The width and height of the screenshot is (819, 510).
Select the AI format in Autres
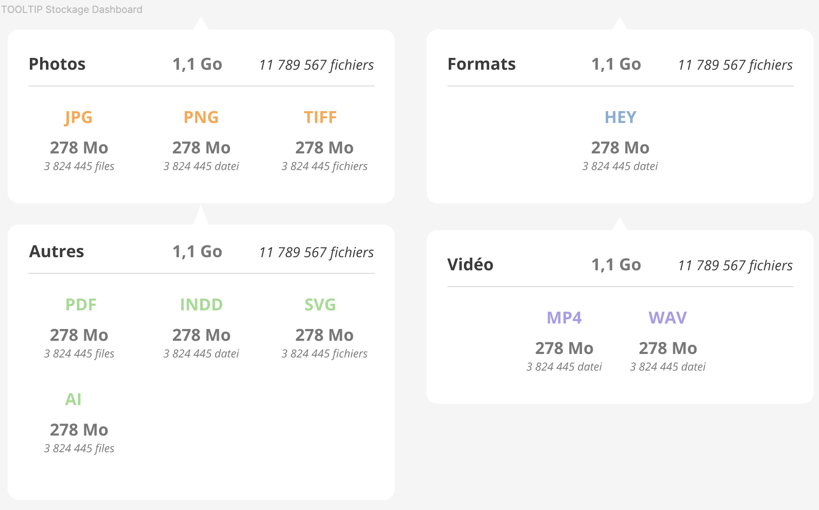[74, 399]
